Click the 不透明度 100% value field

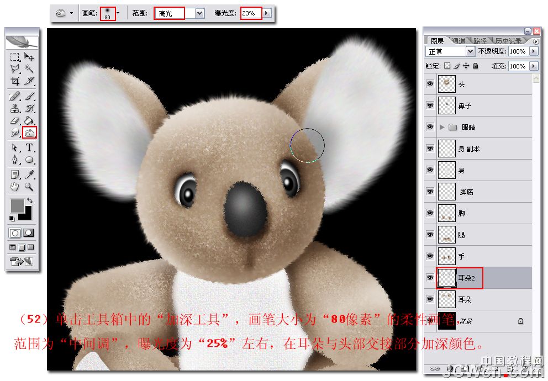point(519,51)
